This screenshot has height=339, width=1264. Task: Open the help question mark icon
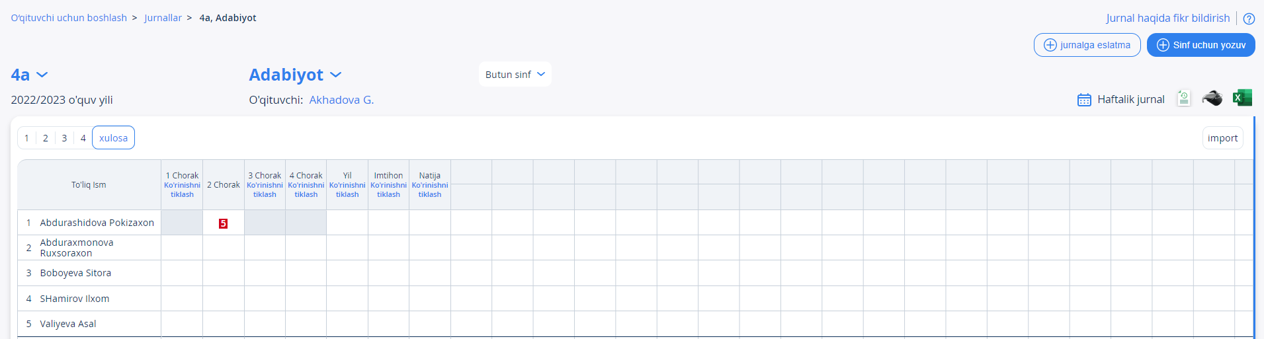coord(1249,19)
